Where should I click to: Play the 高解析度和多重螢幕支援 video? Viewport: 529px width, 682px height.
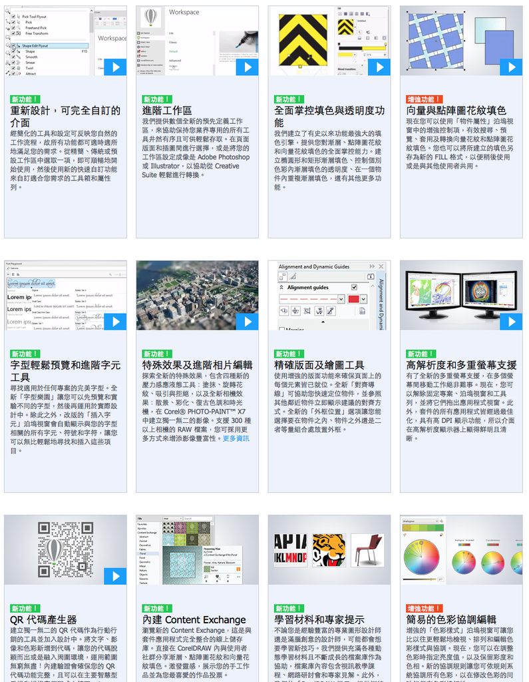pyautogui.click(x=511, y=322)
